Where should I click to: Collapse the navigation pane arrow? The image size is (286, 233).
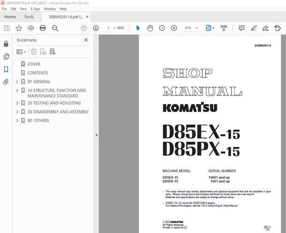(96, 135)
